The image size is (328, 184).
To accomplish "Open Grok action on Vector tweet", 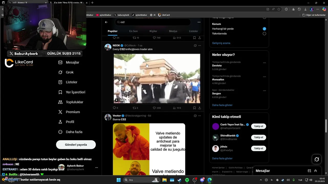I will [195, 116].
